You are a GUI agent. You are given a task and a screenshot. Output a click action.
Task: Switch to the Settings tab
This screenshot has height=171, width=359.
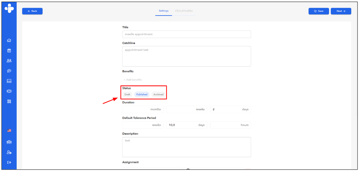tap(164, 11)
